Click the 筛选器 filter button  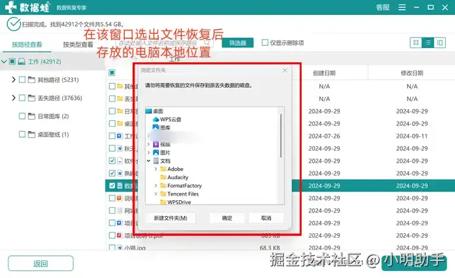coord(238,43)
